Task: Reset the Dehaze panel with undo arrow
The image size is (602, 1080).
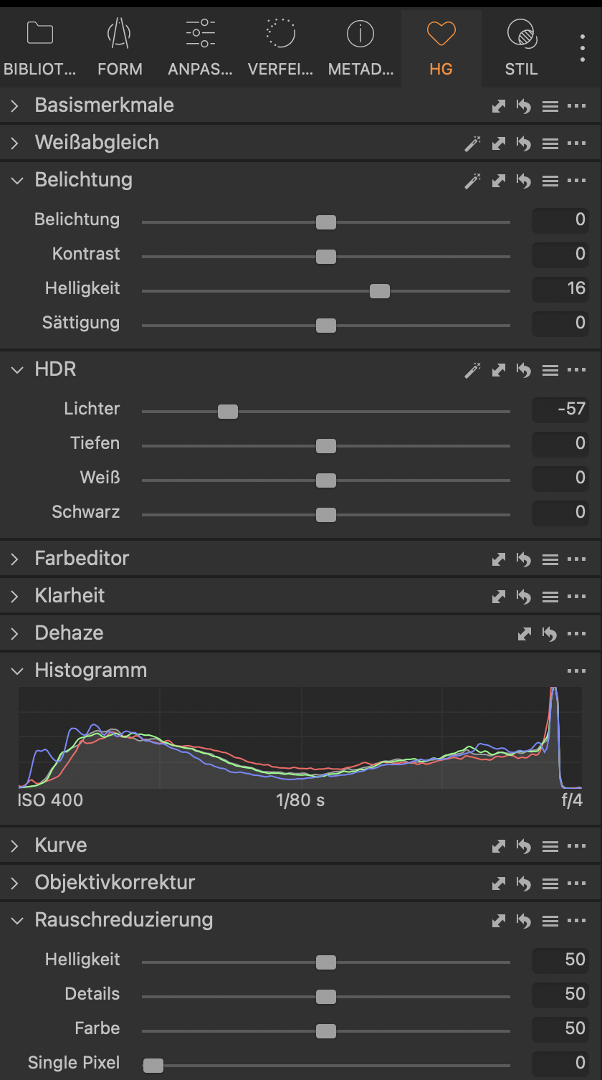Action: [550, 634]
